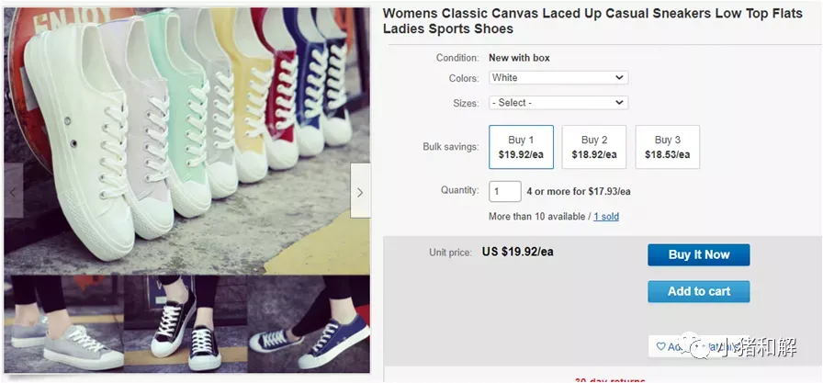823x383 pixels.
Task: Click the Colors dropdown chevron
Action: [619, 78]
